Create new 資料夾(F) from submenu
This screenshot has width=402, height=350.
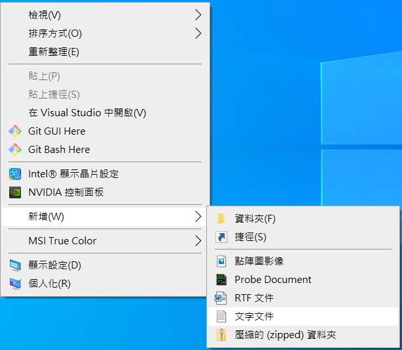pyautogui.click(x=303, y=219)
